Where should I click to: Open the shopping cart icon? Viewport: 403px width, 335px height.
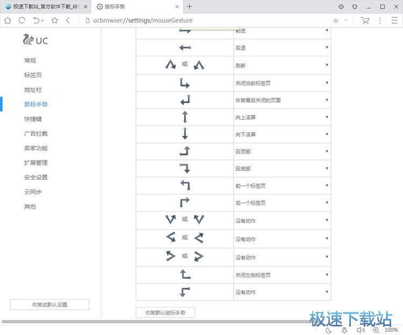tap(365, 20)
